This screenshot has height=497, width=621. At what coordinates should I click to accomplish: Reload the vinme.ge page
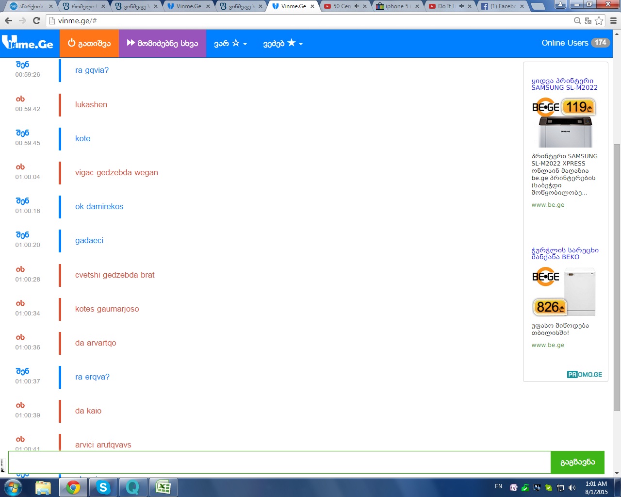tap(36, 20)
